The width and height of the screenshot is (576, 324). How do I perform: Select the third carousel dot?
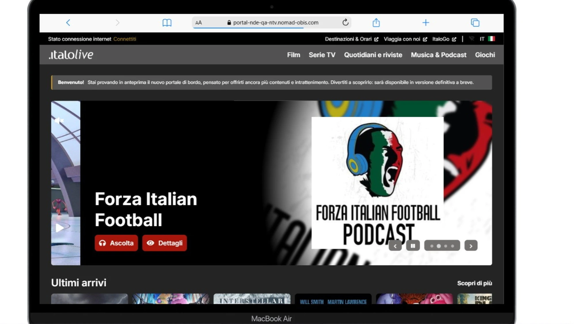pos(446,246)
